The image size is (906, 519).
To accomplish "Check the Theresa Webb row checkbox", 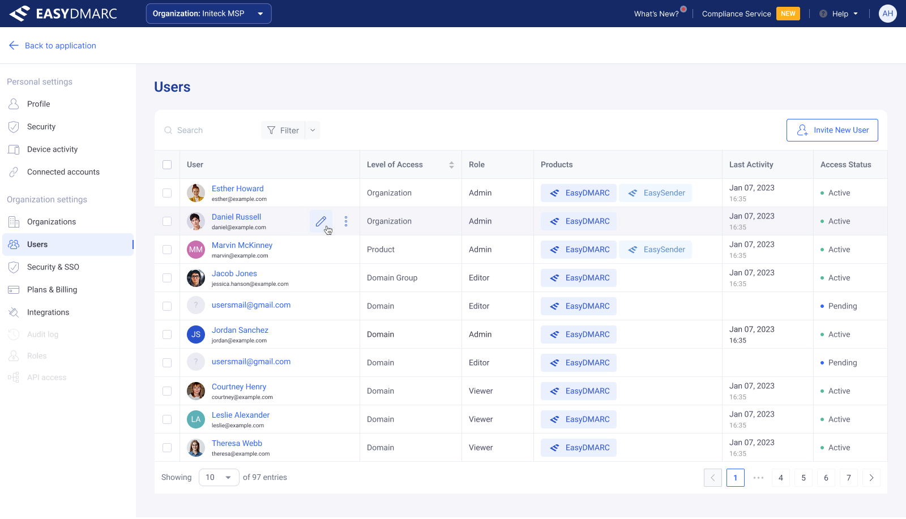I will (167, 448).
